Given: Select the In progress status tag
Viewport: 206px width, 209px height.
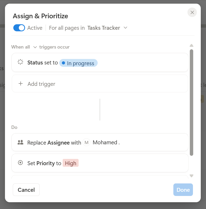Looking at the screenshot, I should click(x=78, y=63).
